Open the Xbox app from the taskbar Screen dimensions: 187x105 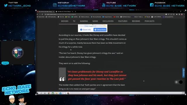[x=53, y=93]
